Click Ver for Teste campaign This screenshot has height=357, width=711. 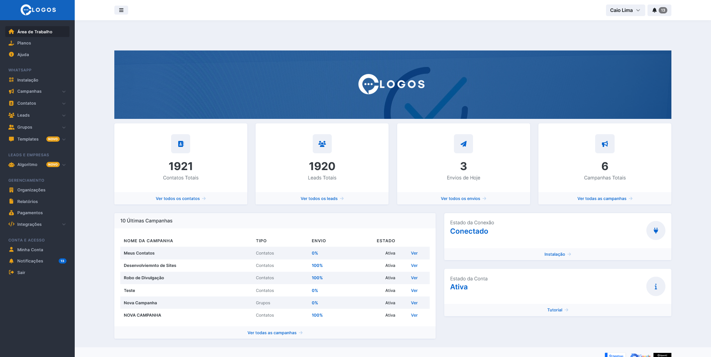[414, 290]
